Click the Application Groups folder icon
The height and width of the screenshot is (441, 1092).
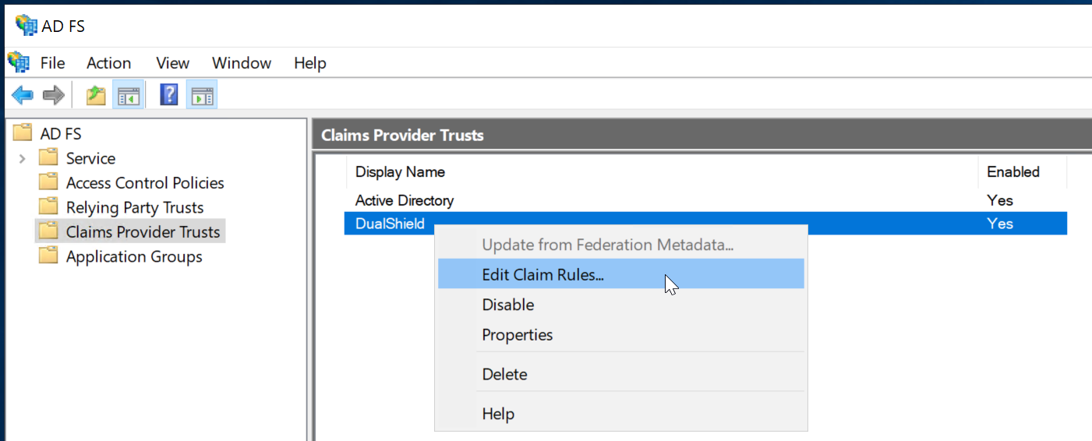48,256
